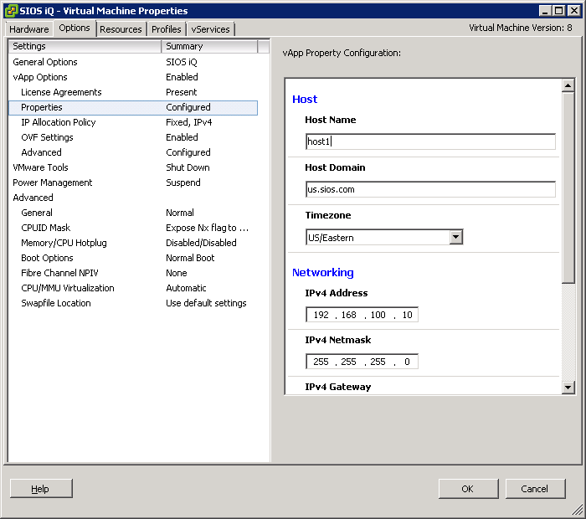Click the 'Present' summary value

tap(182, 92)
